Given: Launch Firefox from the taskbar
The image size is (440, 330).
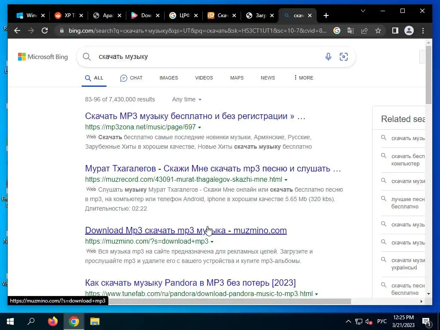Looking at the screenshot, I should coord(52,321).
